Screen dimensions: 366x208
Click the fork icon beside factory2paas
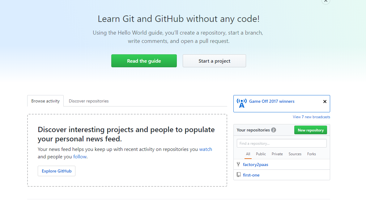(x=238, y=164)
